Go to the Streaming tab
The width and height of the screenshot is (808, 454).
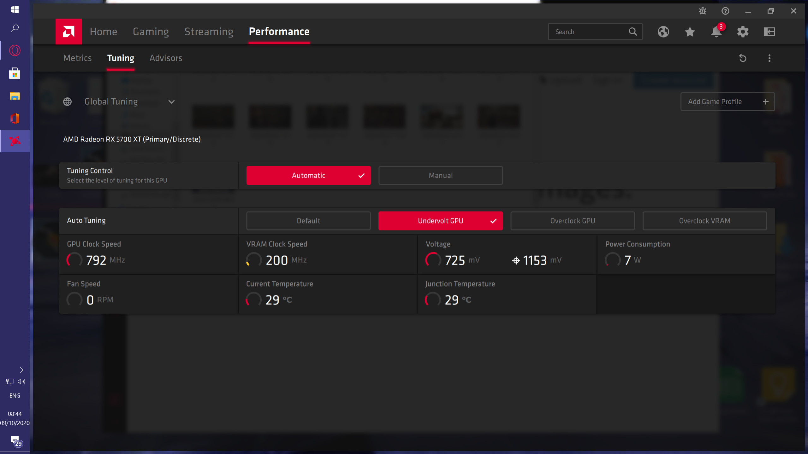[209, 32]
